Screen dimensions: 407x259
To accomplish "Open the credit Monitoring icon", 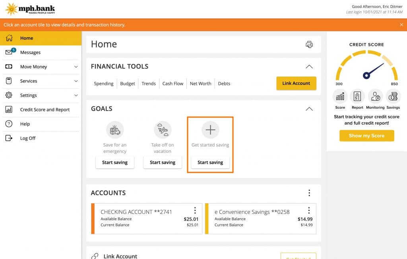I will click(x=375, y=96).
